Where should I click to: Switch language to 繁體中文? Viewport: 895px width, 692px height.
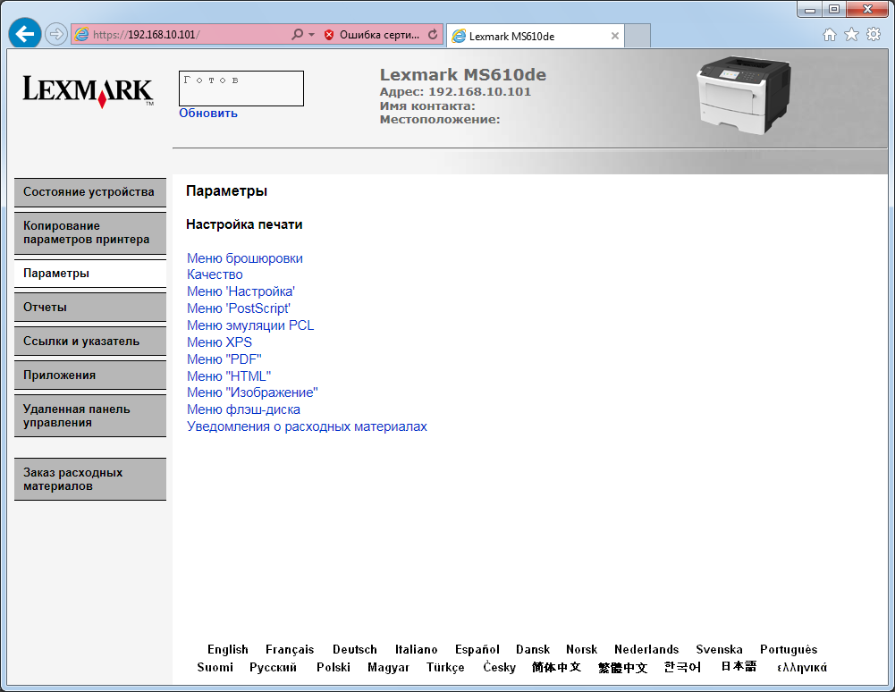coord(622,668)
